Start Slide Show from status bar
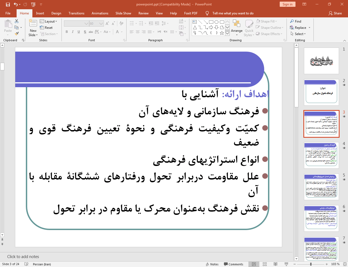The image size is (348, 267). (286, 264)
